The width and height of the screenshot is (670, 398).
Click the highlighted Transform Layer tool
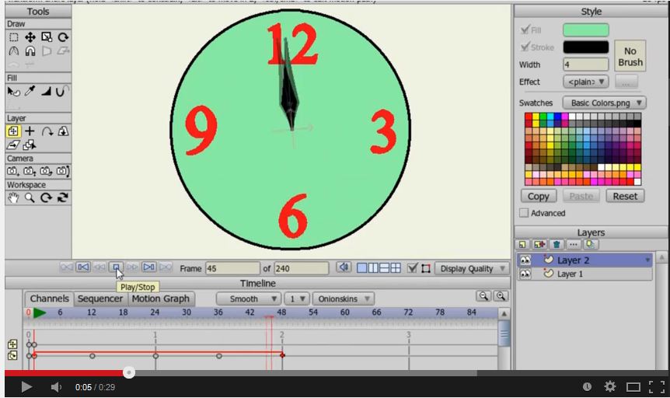[13, 131]
